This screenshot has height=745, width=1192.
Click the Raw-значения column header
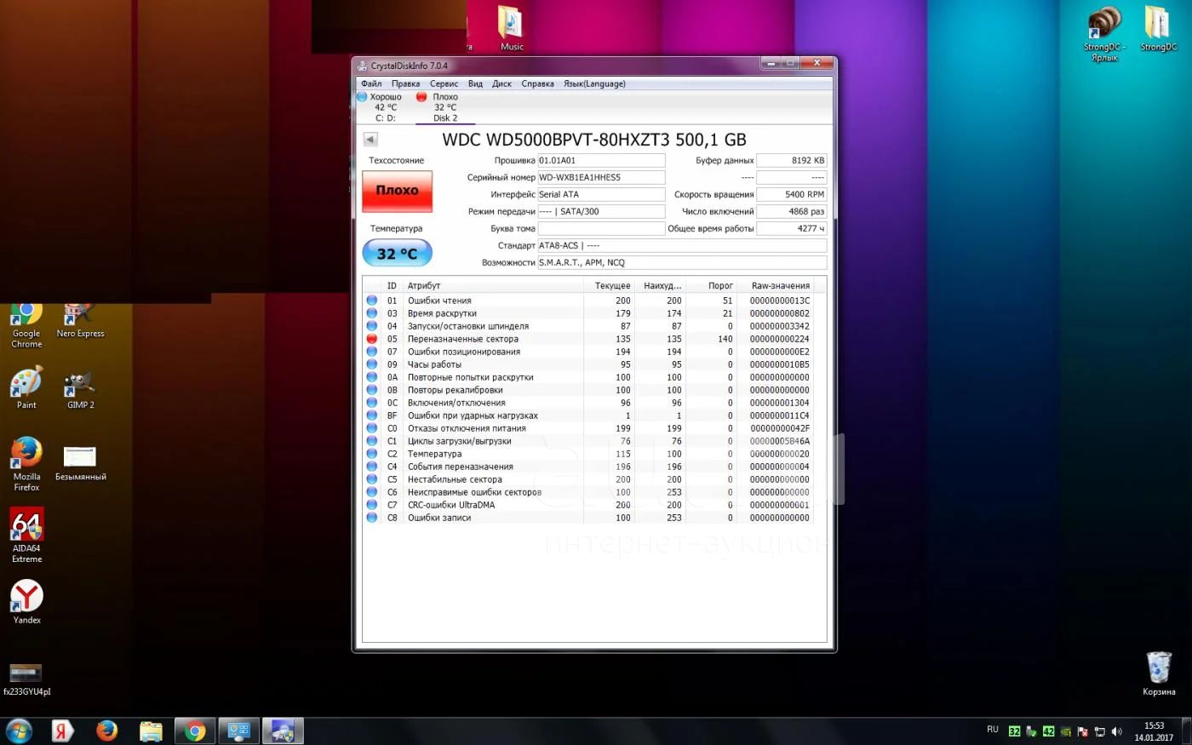780,286
